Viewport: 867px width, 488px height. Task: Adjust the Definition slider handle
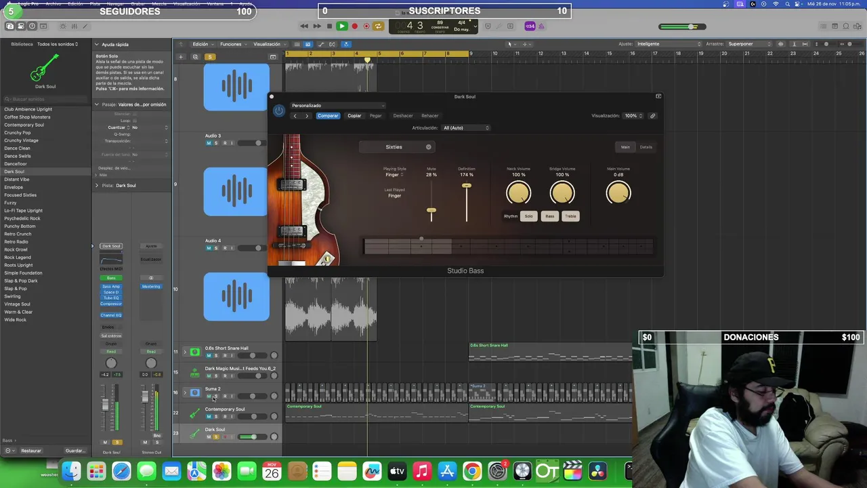(x=466, y=185)
